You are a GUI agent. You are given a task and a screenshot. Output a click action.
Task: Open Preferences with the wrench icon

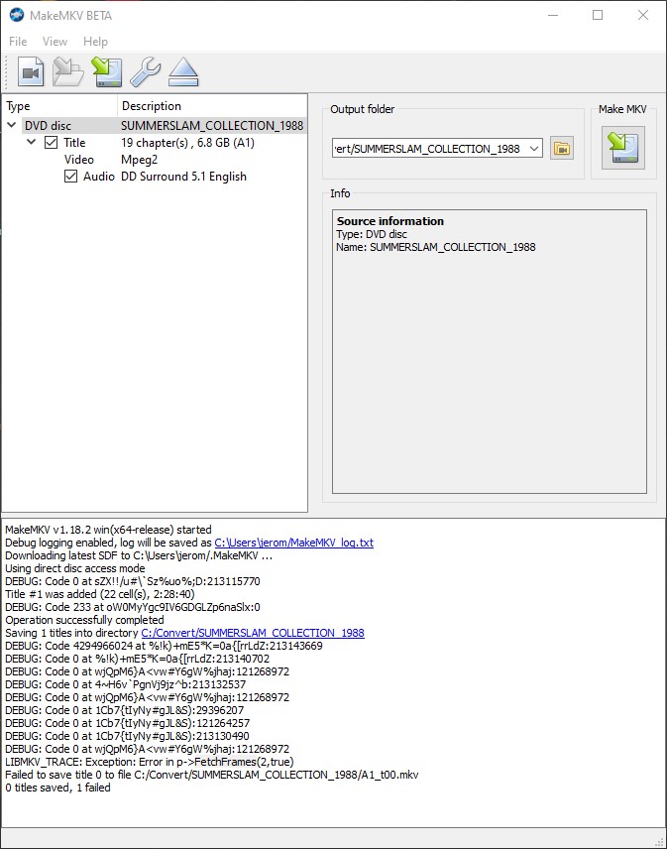click(x=145, y=71)
